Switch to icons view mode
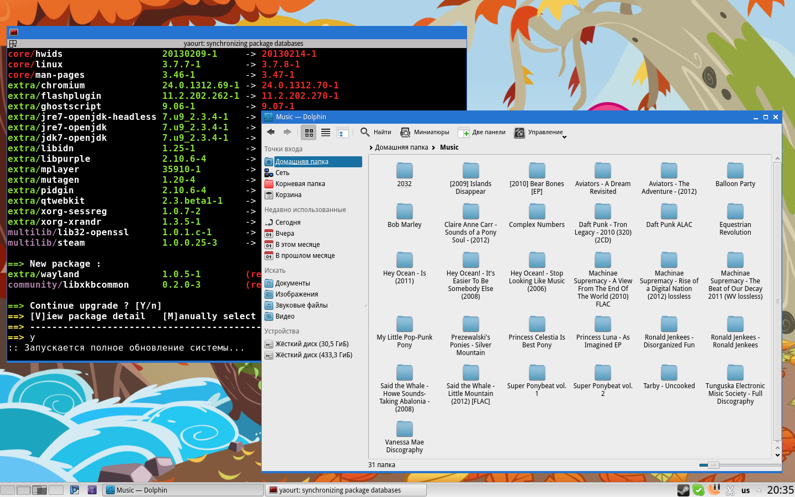 (309, 133)
